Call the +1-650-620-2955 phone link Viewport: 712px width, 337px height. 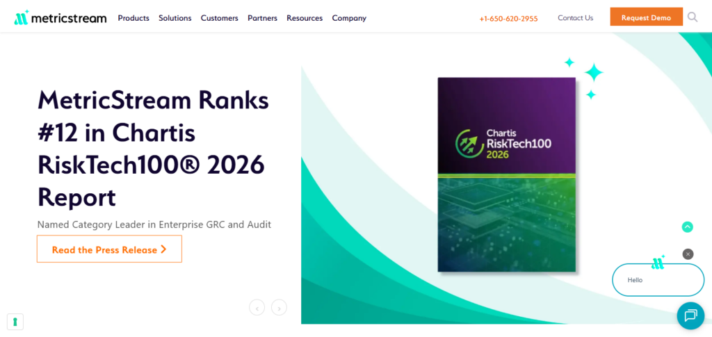point(508,19)
